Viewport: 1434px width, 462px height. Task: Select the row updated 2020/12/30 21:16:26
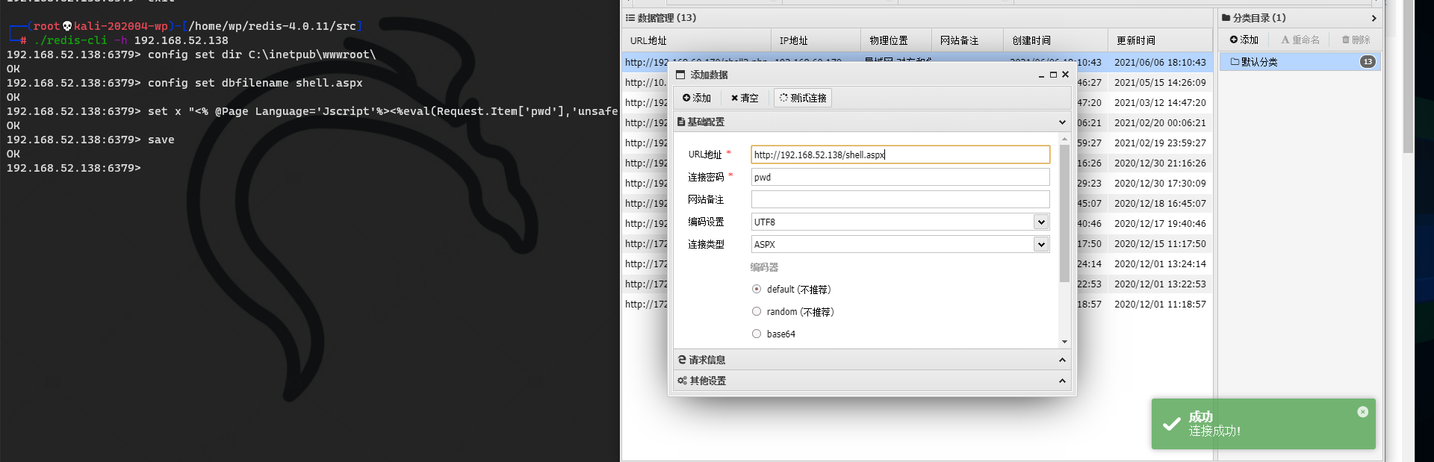[1160, 163]
